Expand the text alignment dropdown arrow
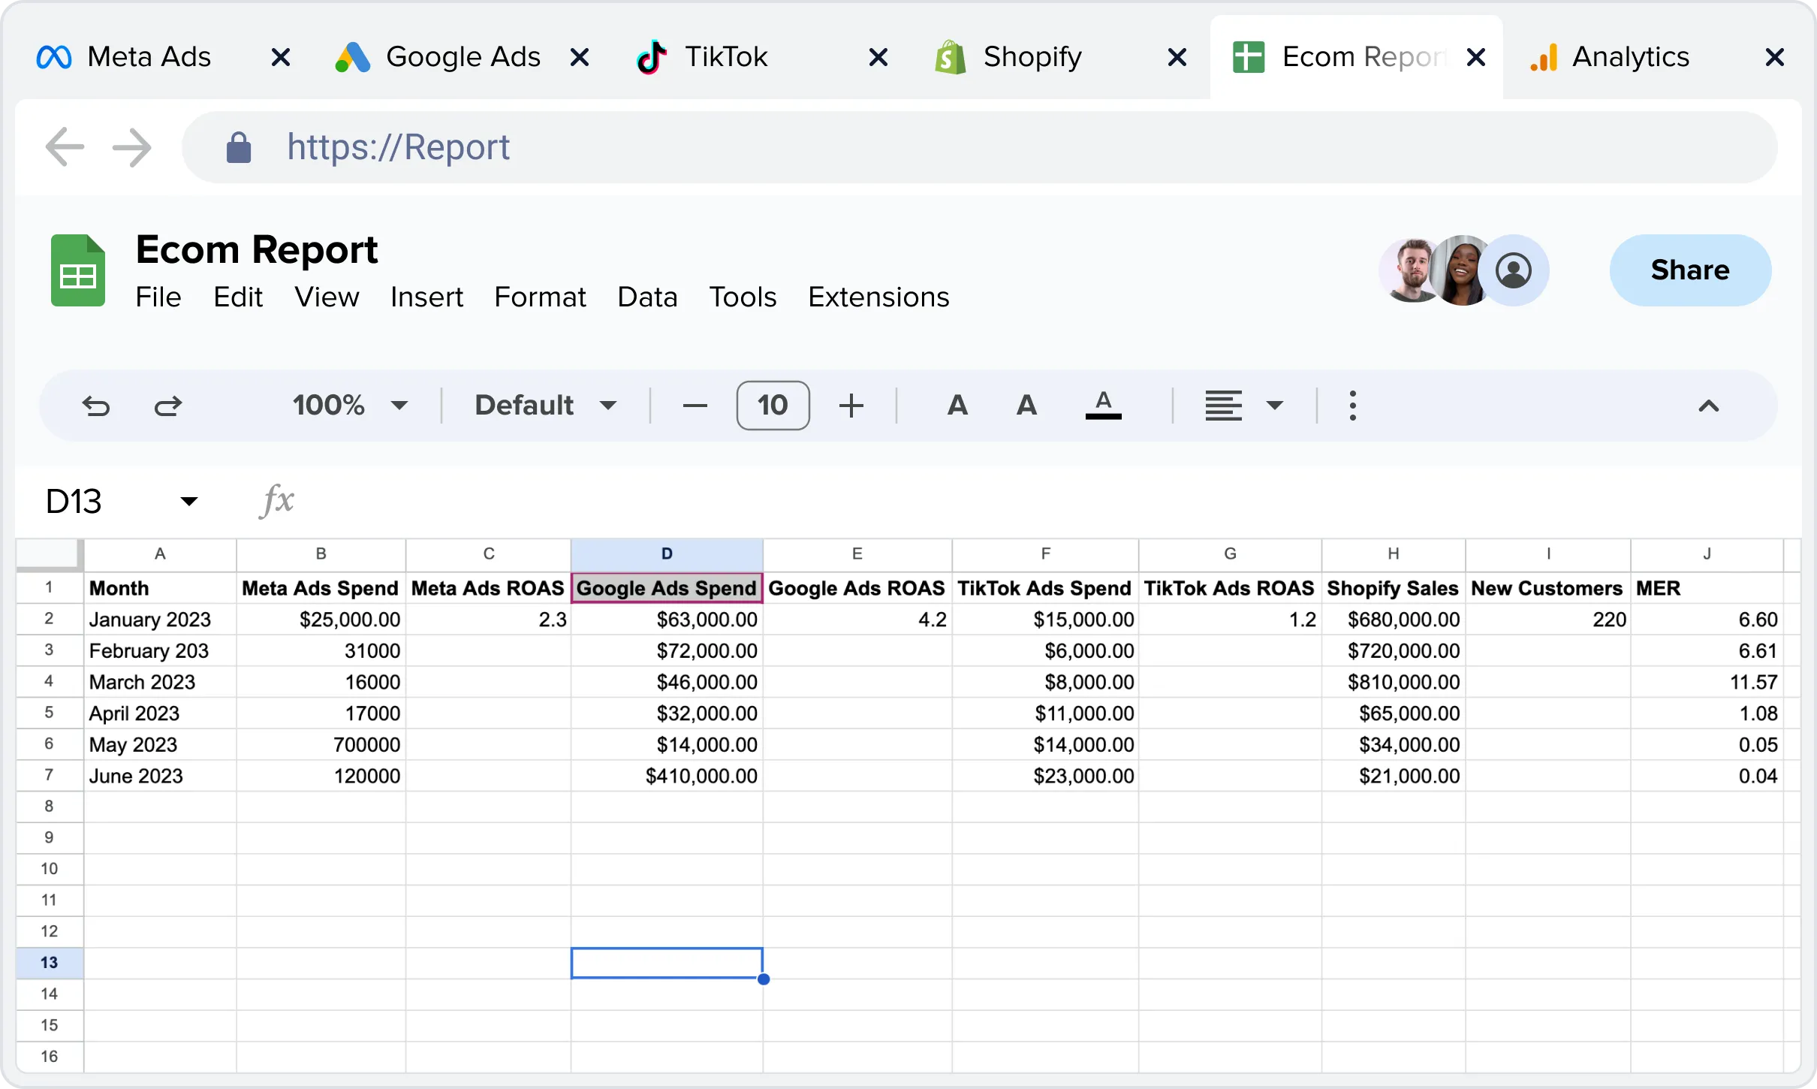The image size is (1817, 1089). click(x=1274, y=406)
